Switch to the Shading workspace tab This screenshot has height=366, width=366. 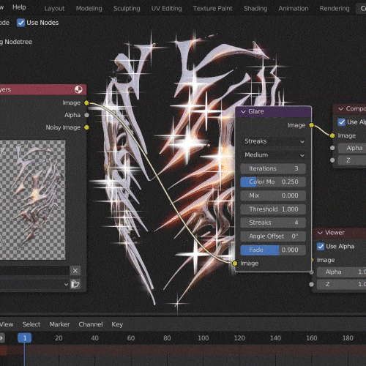(255, 9)
